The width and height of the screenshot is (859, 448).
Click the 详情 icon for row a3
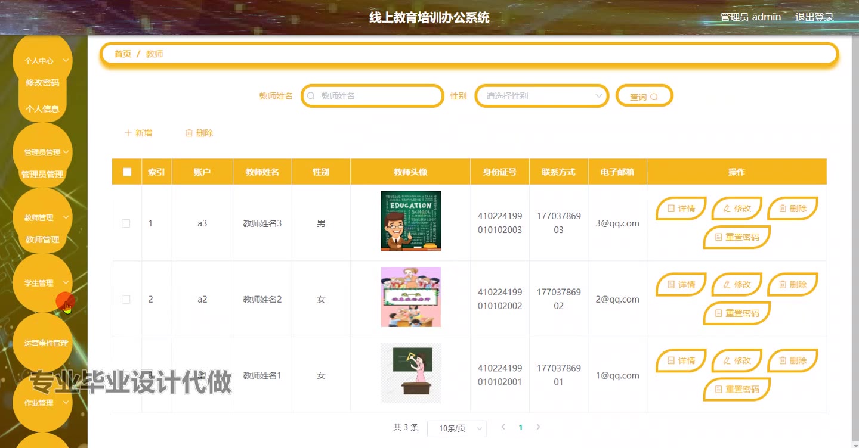point(671,209)
